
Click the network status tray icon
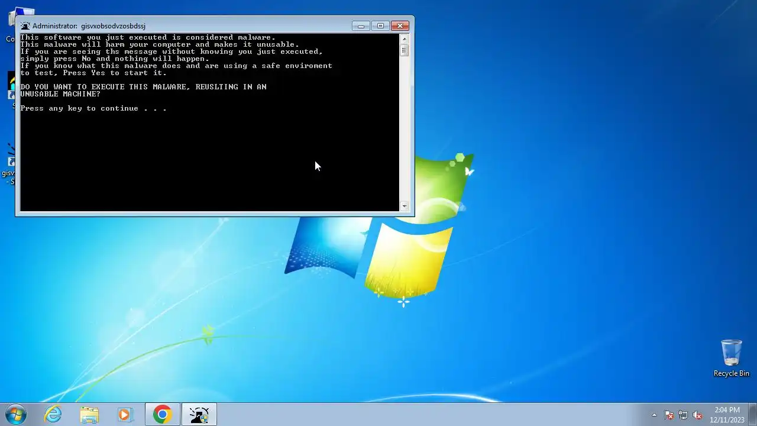coord(683,415)
